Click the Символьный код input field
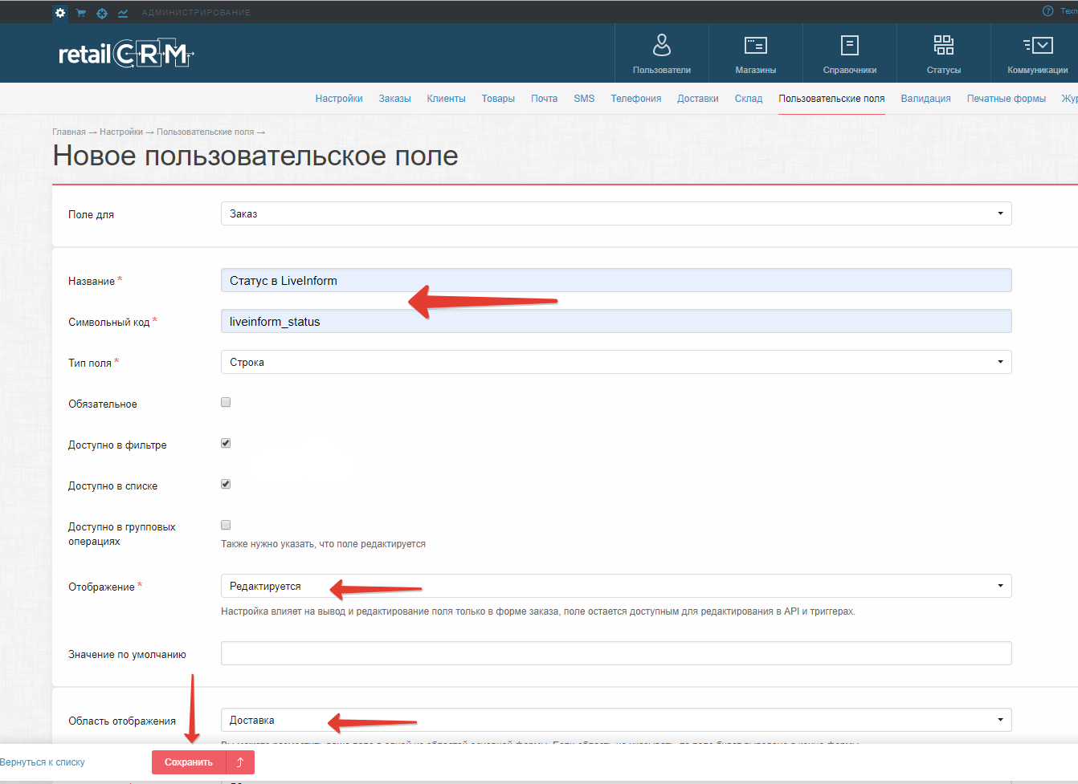This screenshot has height=784, width=1078. (616, 321)
